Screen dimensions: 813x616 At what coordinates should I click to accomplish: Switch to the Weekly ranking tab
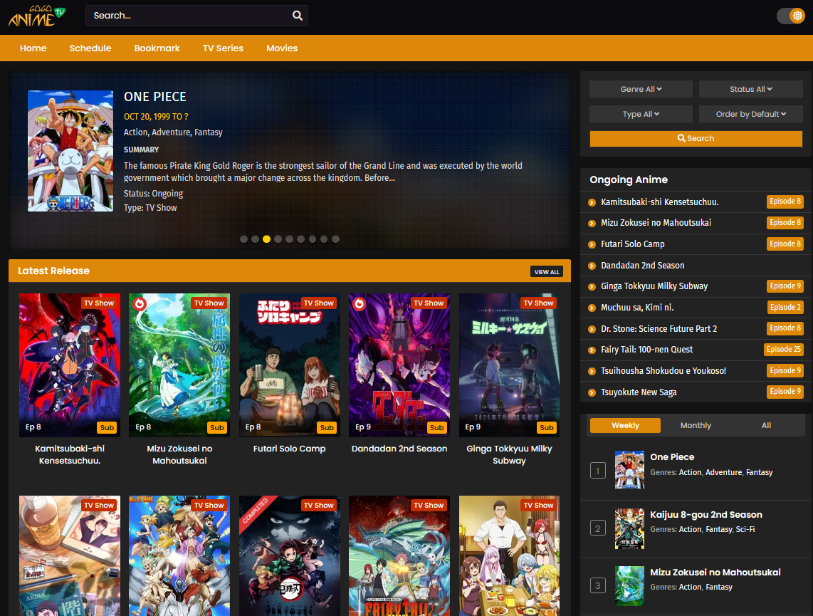click(x=625, y=425)
